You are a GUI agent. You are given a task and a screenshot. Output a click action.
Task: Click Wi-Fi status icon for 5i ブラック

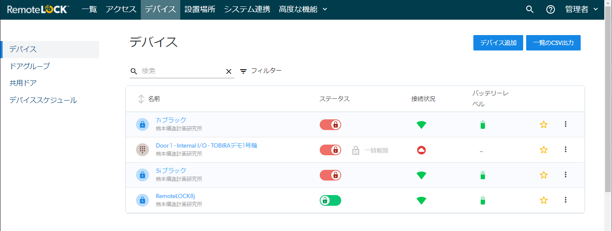tap(421, 175)
